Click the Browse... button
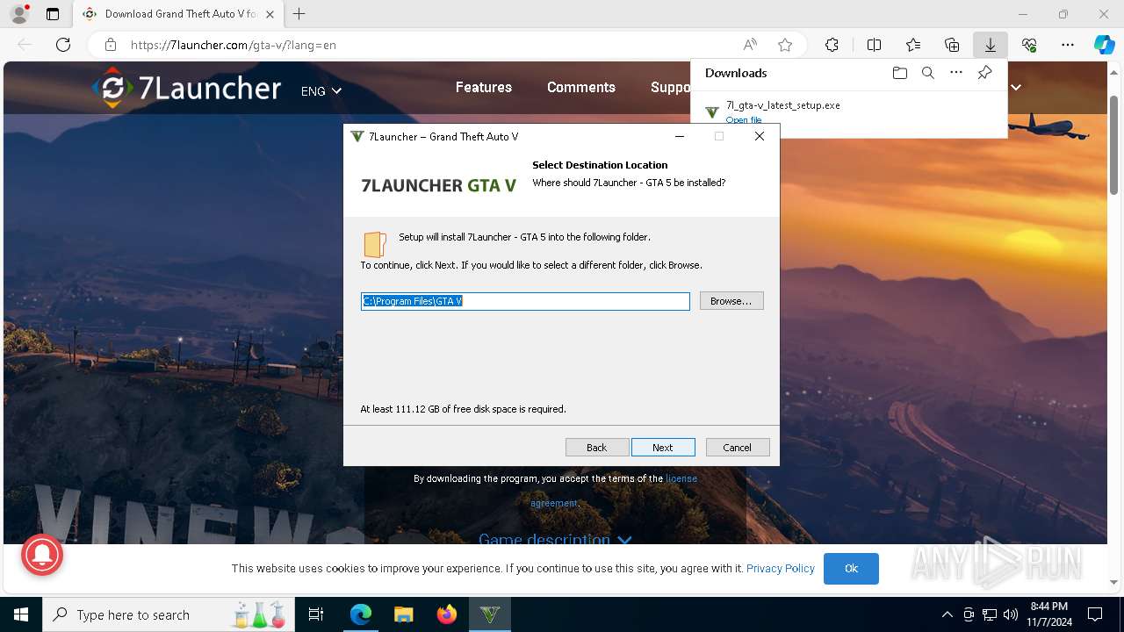The height and width of the screenshot is (632, 1124). coord(731,301)
